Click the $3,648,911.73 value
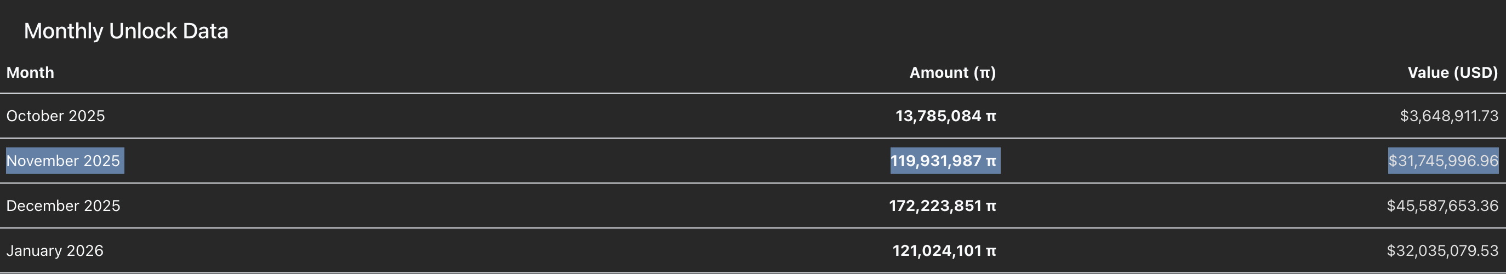1506x274 pixels. (x=1448, y=116)
